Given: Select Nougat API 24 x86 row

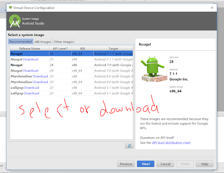Looking at the screenshot, I should click(71, 65).
